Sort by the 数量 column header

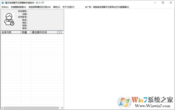coord(26,32)
